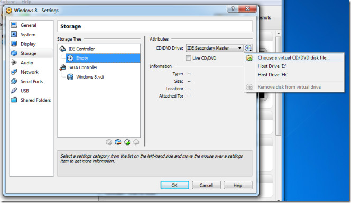Click the Cancel button
The width and height of the screenshot is (351, 203).
click(x=206, y=185)
